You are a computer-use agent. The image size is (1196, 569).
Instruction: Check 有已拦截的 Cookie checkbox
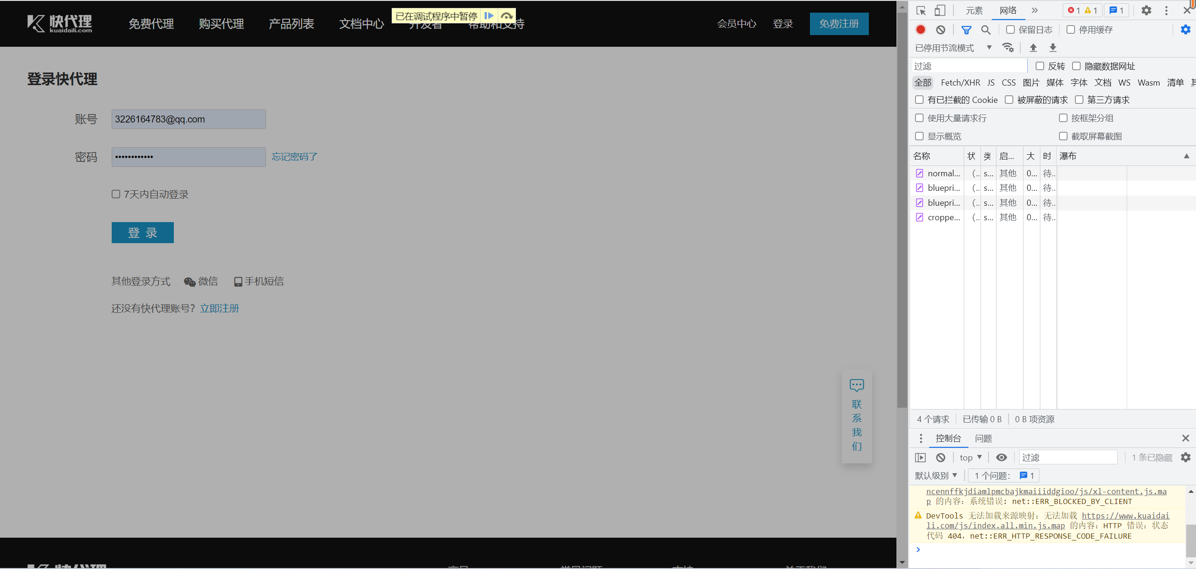coord(919,100)
